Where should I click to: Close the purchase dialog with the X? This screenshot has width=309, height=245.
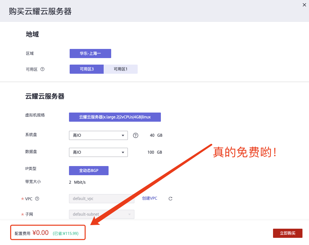(x=304, y=5)
